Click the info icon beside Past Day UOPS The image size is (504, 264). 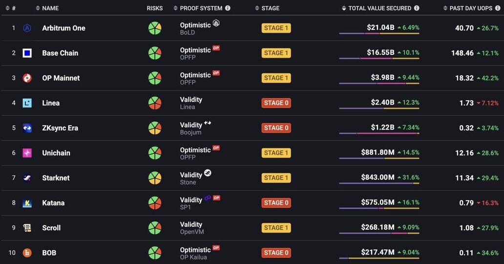[x=498, y=8]
